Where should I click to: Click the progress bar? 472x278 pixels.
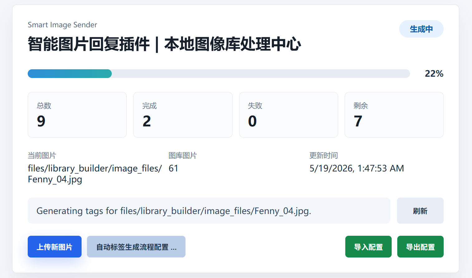pyautogui.click(x=219, y=74)
